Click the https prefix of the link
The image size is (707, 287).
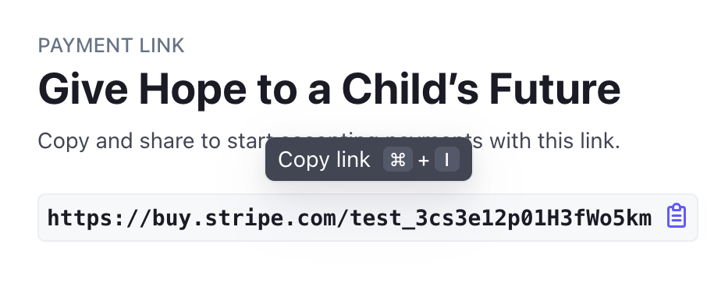click(80, 218)
